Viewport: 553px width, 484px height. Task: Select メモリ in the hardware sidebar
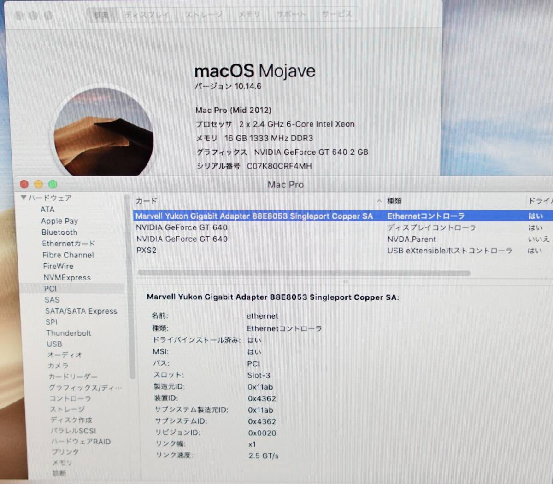tap(62, 463)
